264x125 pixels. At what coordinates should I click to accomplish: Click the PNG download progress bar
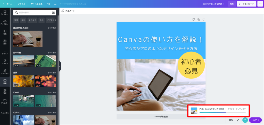(x=222, y=112)
